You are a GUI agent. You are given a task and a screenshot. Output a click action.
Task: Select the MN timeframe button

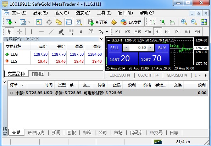[197, 32]
